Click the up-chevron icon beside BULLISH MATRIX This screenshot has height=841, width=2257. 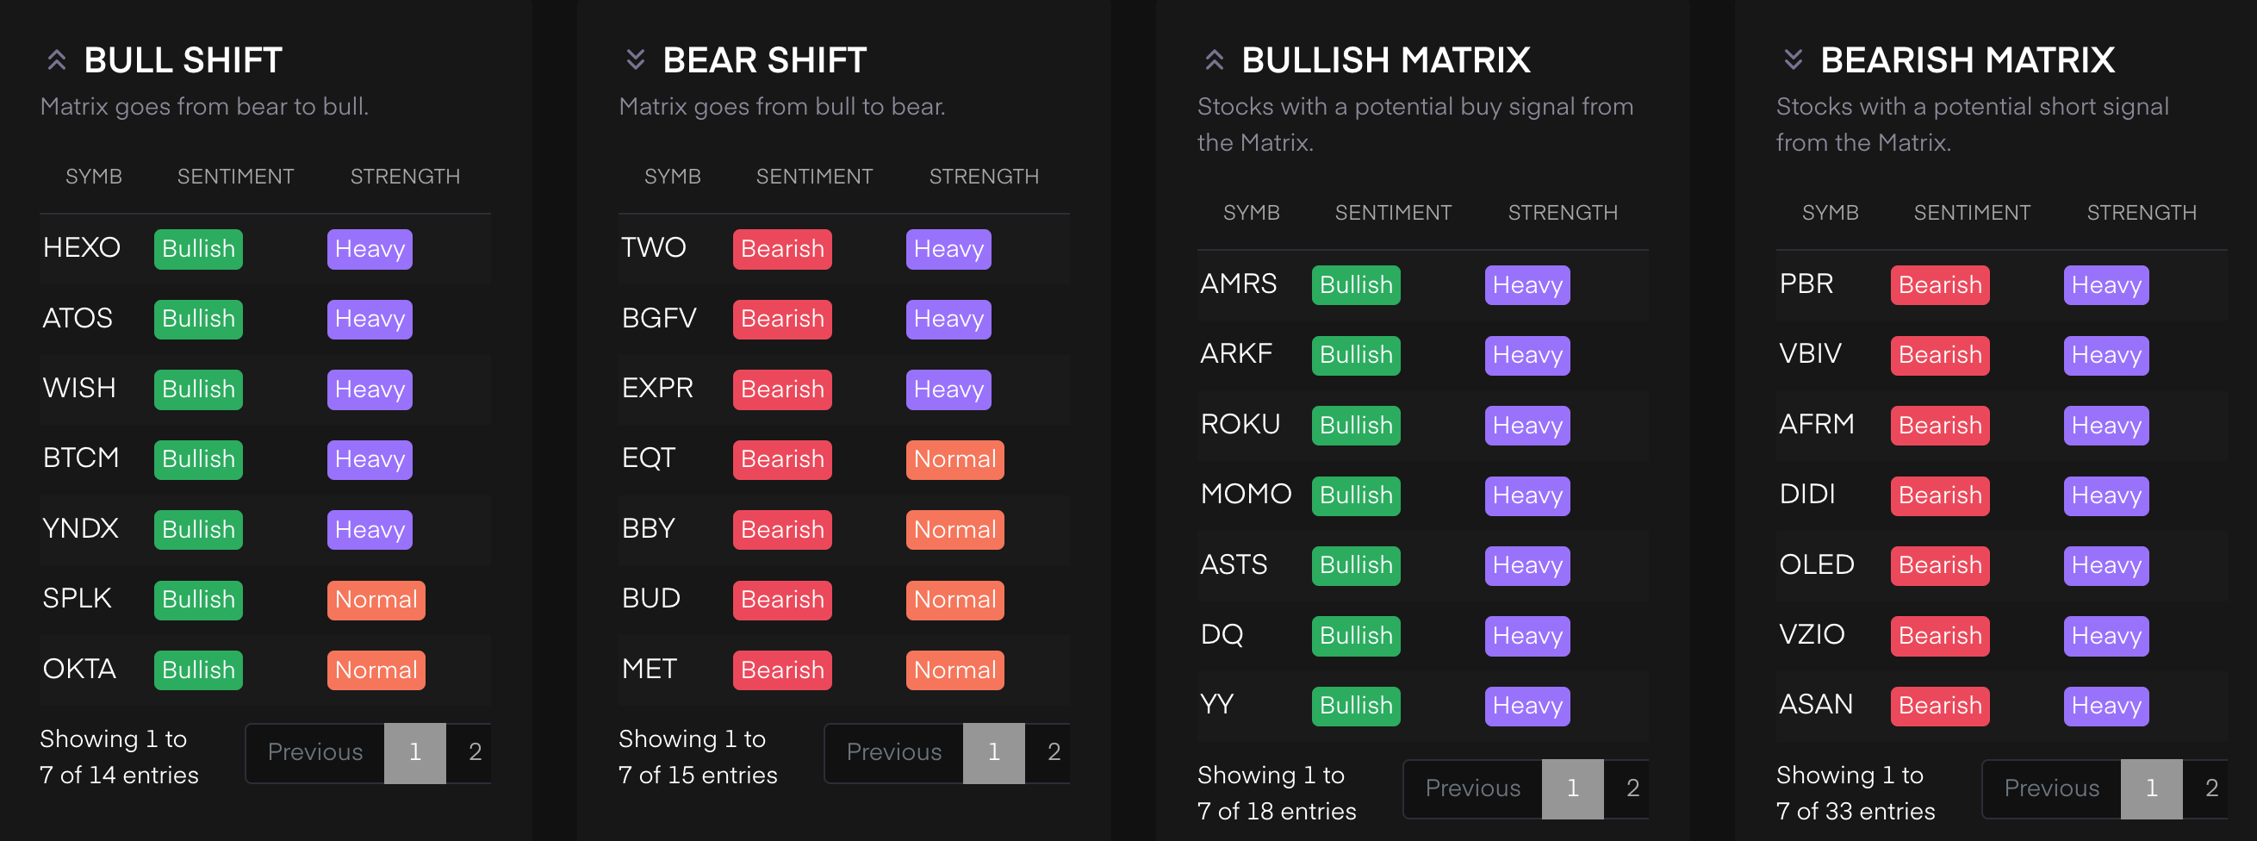tap(1214, 59)
